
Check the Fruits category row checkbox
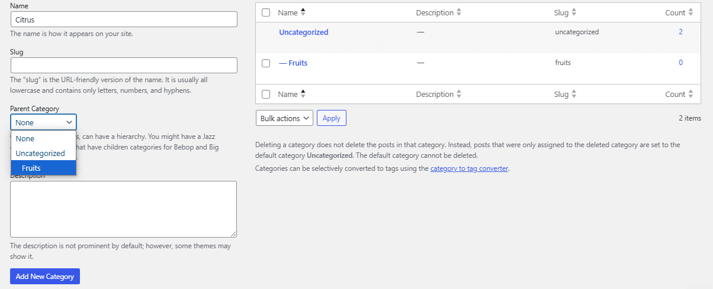tap(266, 63)
